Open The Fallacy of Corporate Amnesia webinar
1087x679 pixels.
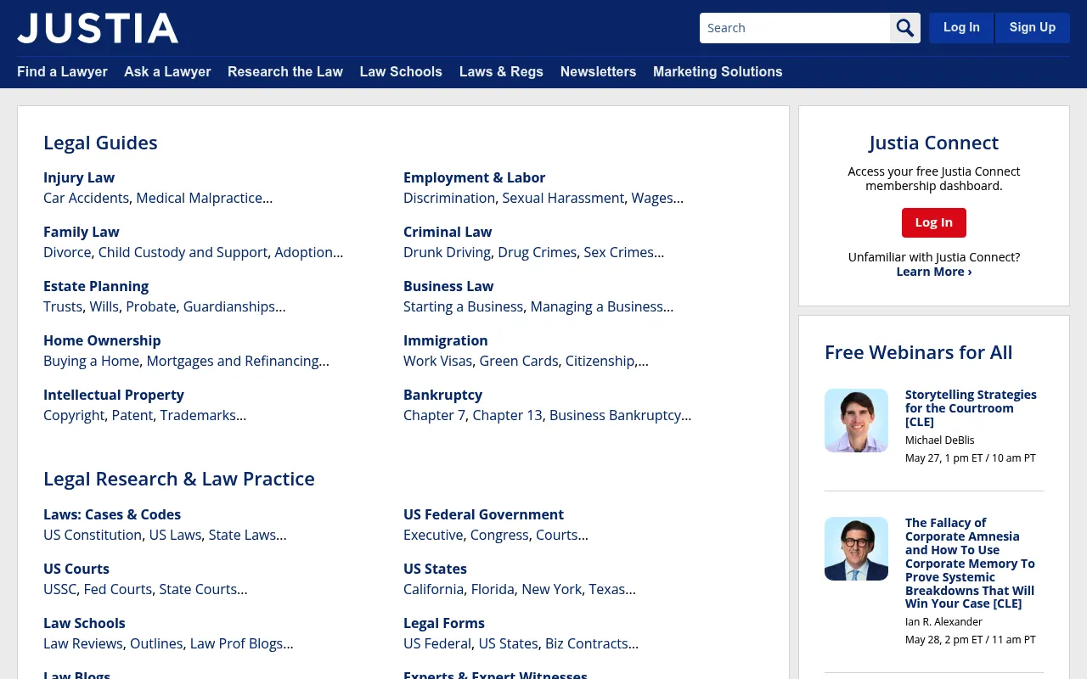pos(970,564)
